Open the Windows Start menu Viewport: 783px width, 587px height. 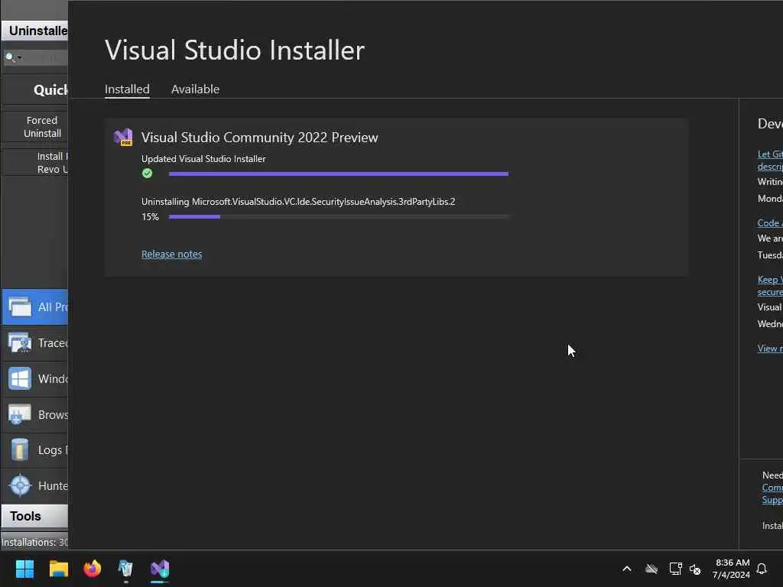[x=24, y=569]
